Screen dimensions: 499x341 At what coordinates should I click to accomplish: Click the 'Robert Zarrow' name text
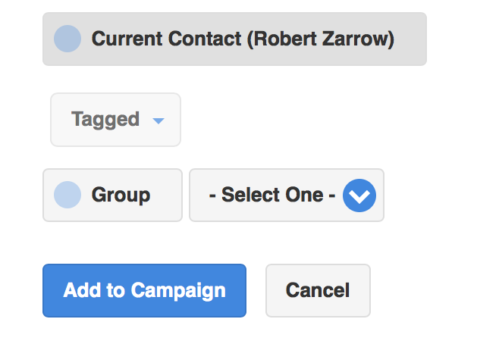pyautogui.click(x=321, y=39)
